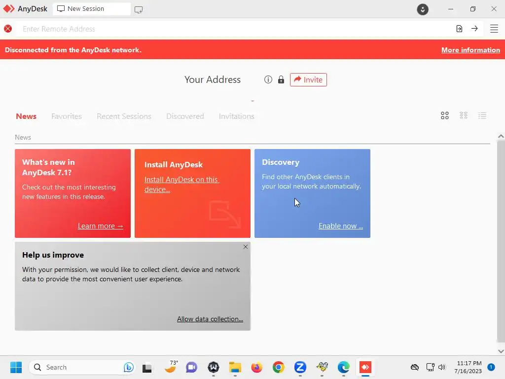Close the Help us improve card

coord(246,247)
